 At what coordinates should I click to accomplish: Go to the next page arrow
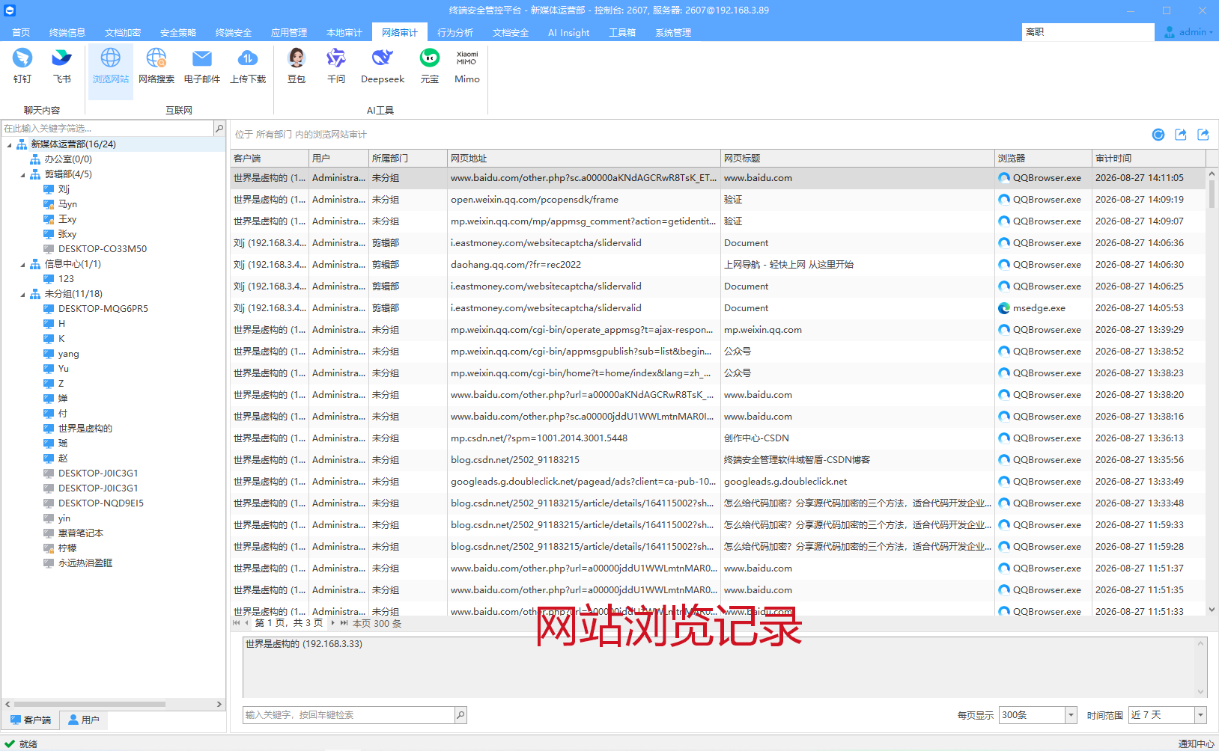333,622
